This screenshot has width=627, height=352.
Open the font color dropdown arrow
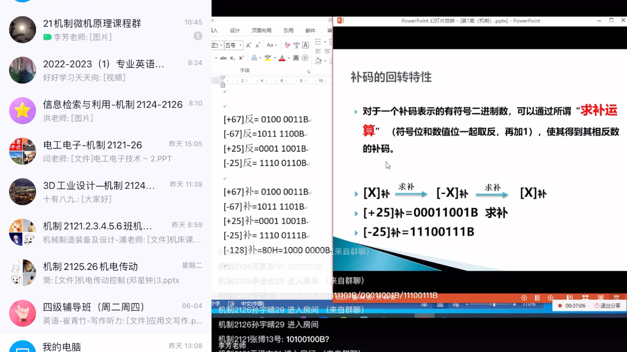click(x=289, y=58)
